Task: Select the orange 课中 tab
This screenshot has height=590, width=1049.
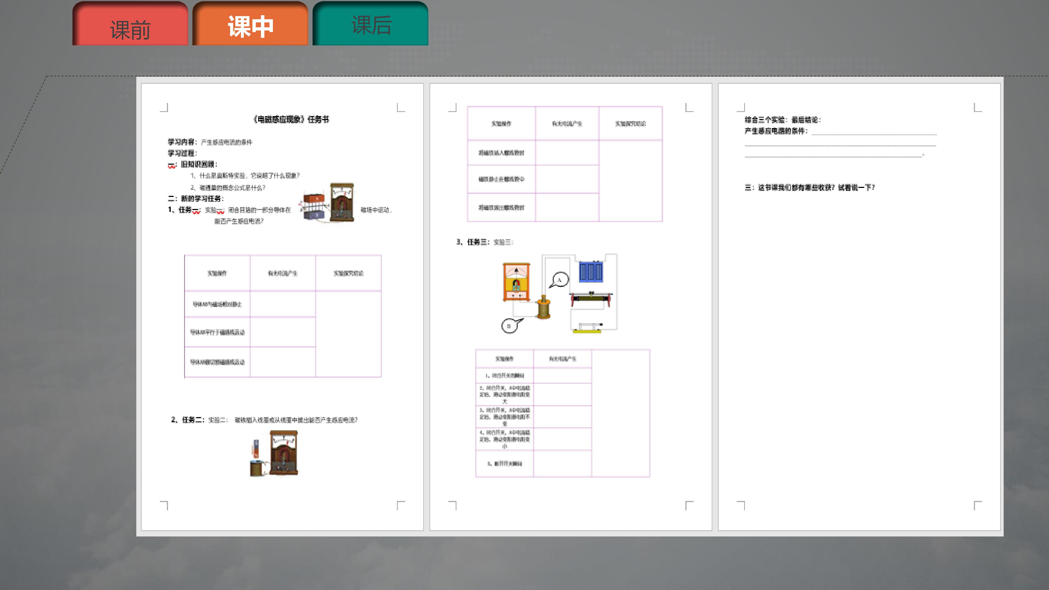Action: [x=250, y=27]
